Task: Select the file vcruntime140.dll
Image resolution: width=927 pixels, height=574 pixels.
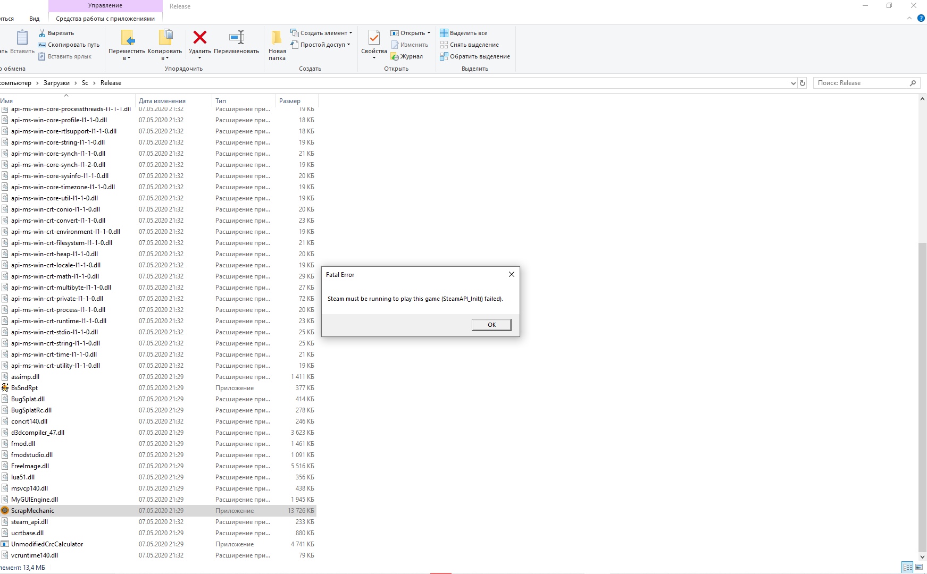Action: 158,555
